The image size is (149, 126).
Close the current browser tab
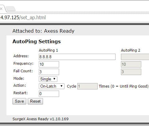[x=1, y=9]
